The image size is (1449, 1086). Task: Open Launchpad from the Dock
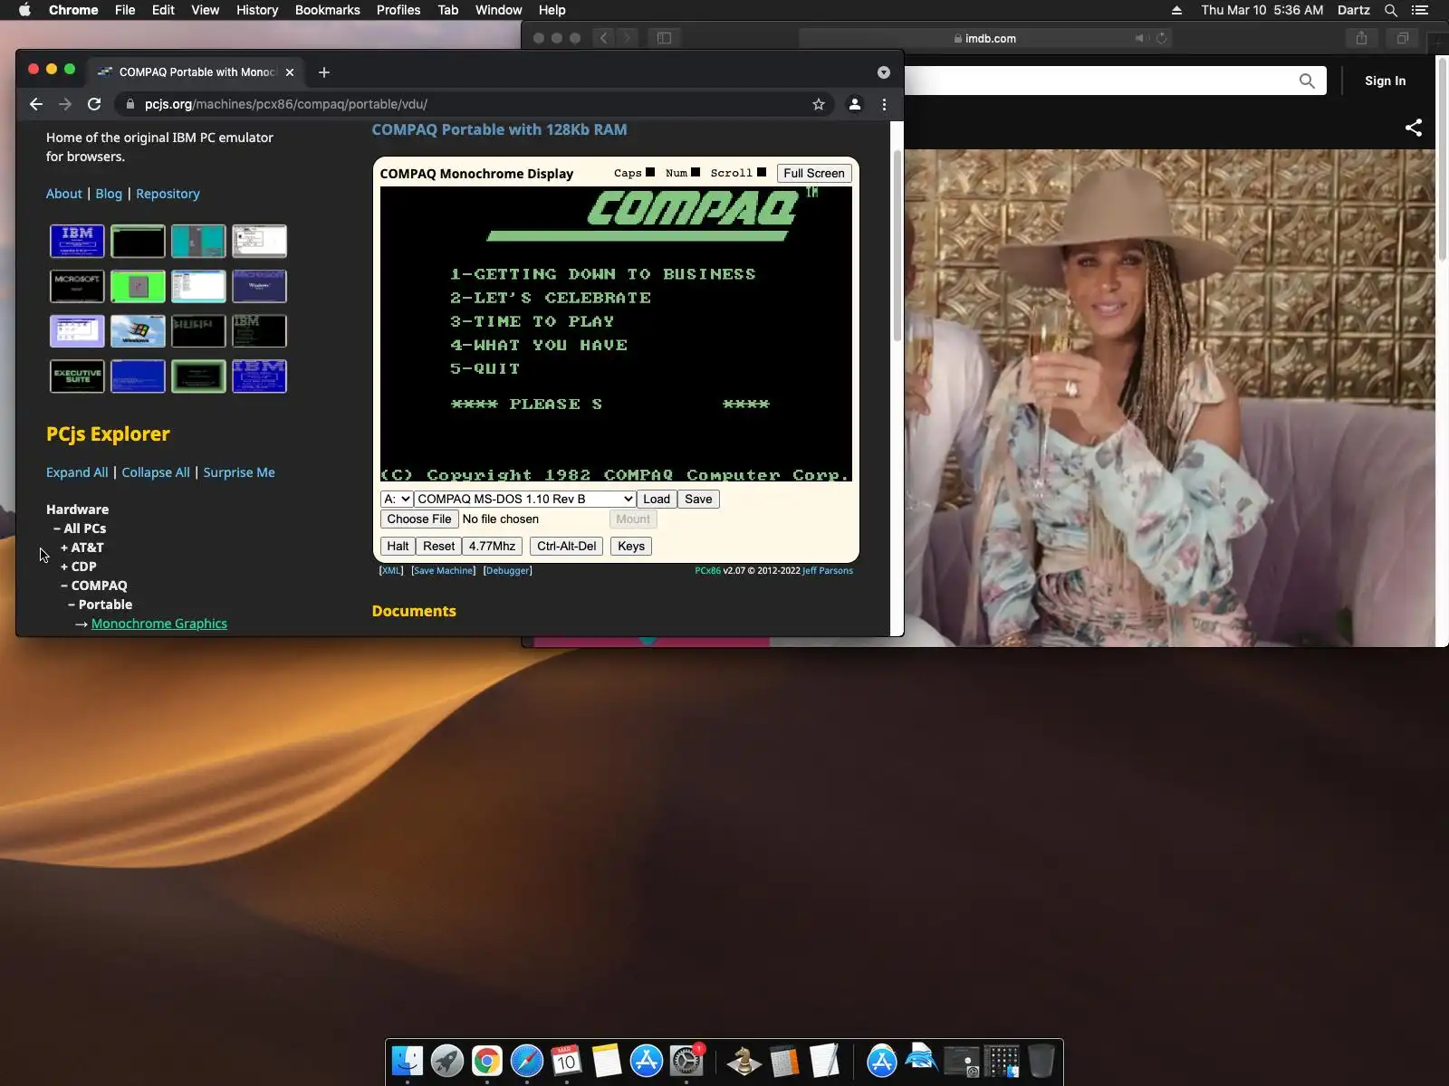(x=447, y=1061)
